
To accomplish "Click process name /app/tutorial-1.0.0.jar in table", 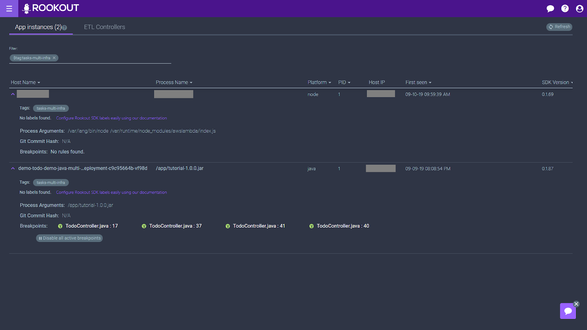I will tap(180, 168).
